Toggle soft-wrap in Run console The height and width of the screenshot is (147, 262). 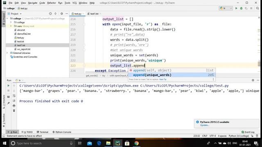tap(14, 96)
